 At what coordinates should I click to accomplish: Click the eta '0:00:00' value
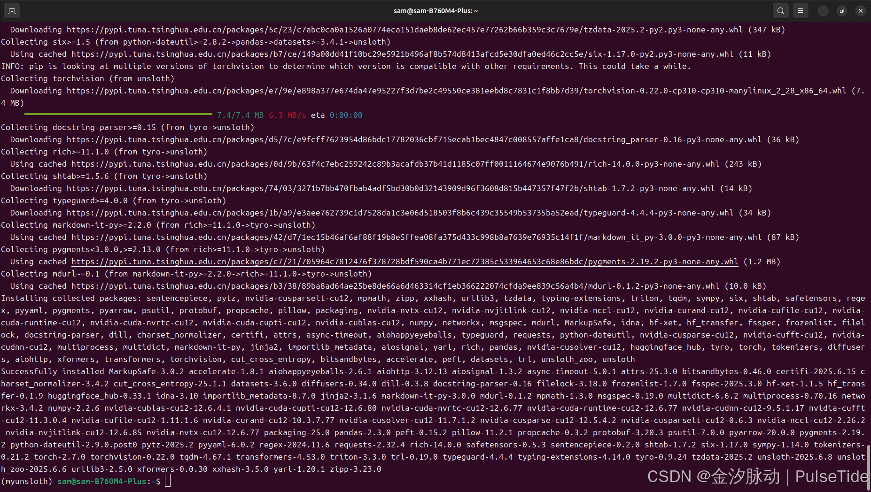point(346,115)
